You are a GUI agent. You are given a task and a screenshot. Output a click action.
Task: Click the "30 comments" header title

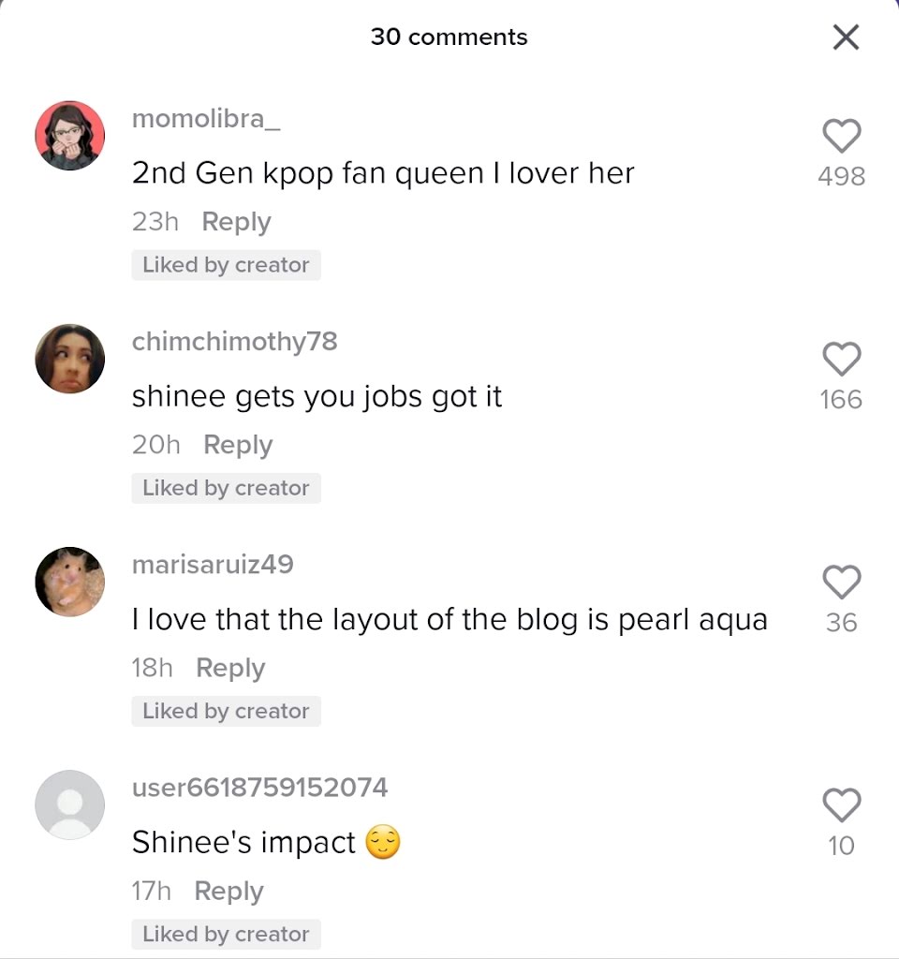(449, 37)
